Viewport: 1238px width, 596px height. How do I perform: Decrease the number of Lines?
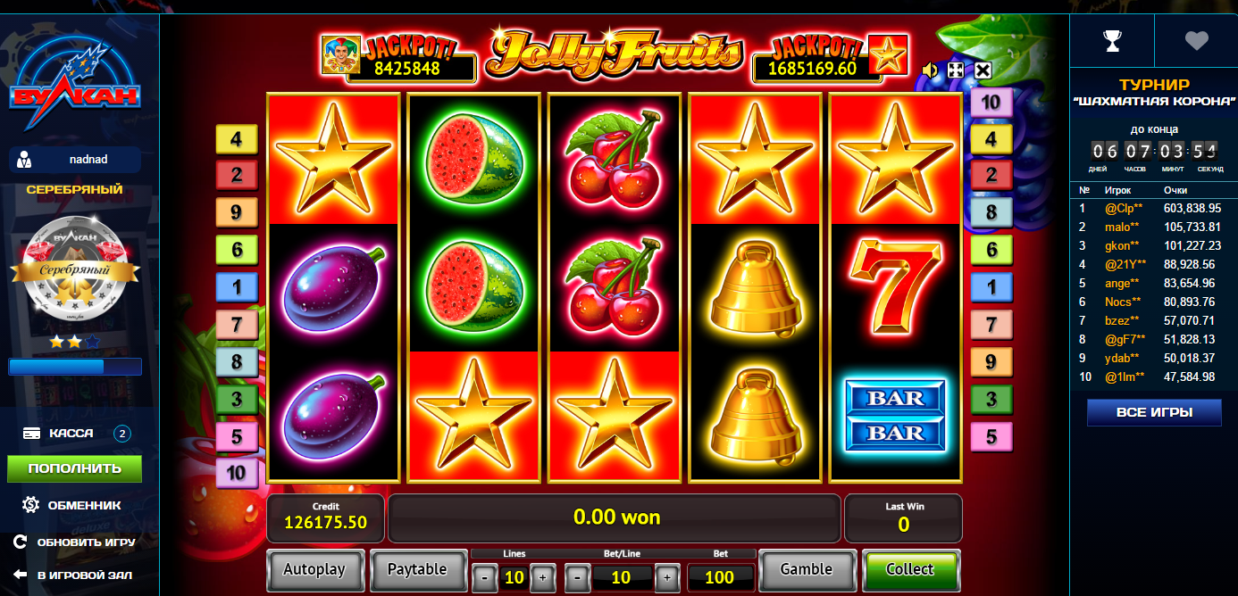(x=485, y=577)
